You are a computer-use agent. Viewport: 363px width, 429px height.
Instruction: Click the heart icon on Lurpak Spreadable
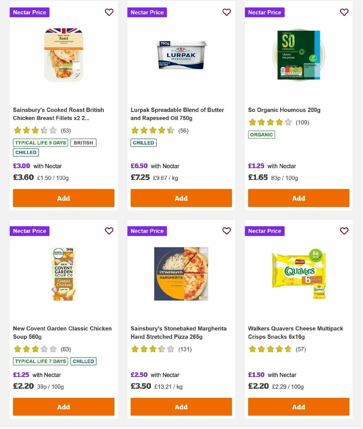[226, 12]
